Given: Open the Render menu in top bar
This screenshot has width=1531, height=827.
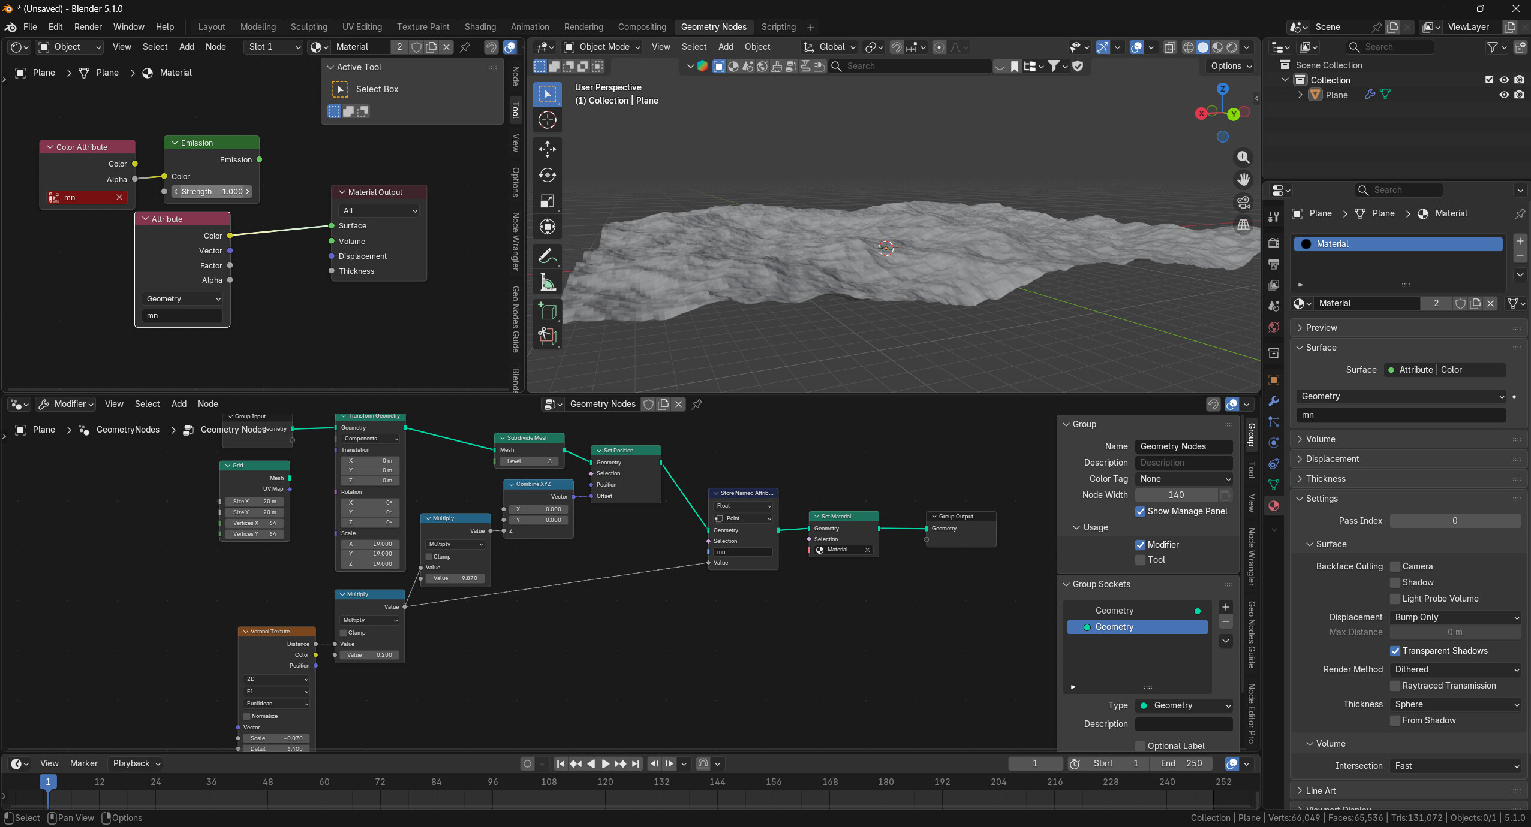Looking at the screenshot, I should tap(88, 27).
